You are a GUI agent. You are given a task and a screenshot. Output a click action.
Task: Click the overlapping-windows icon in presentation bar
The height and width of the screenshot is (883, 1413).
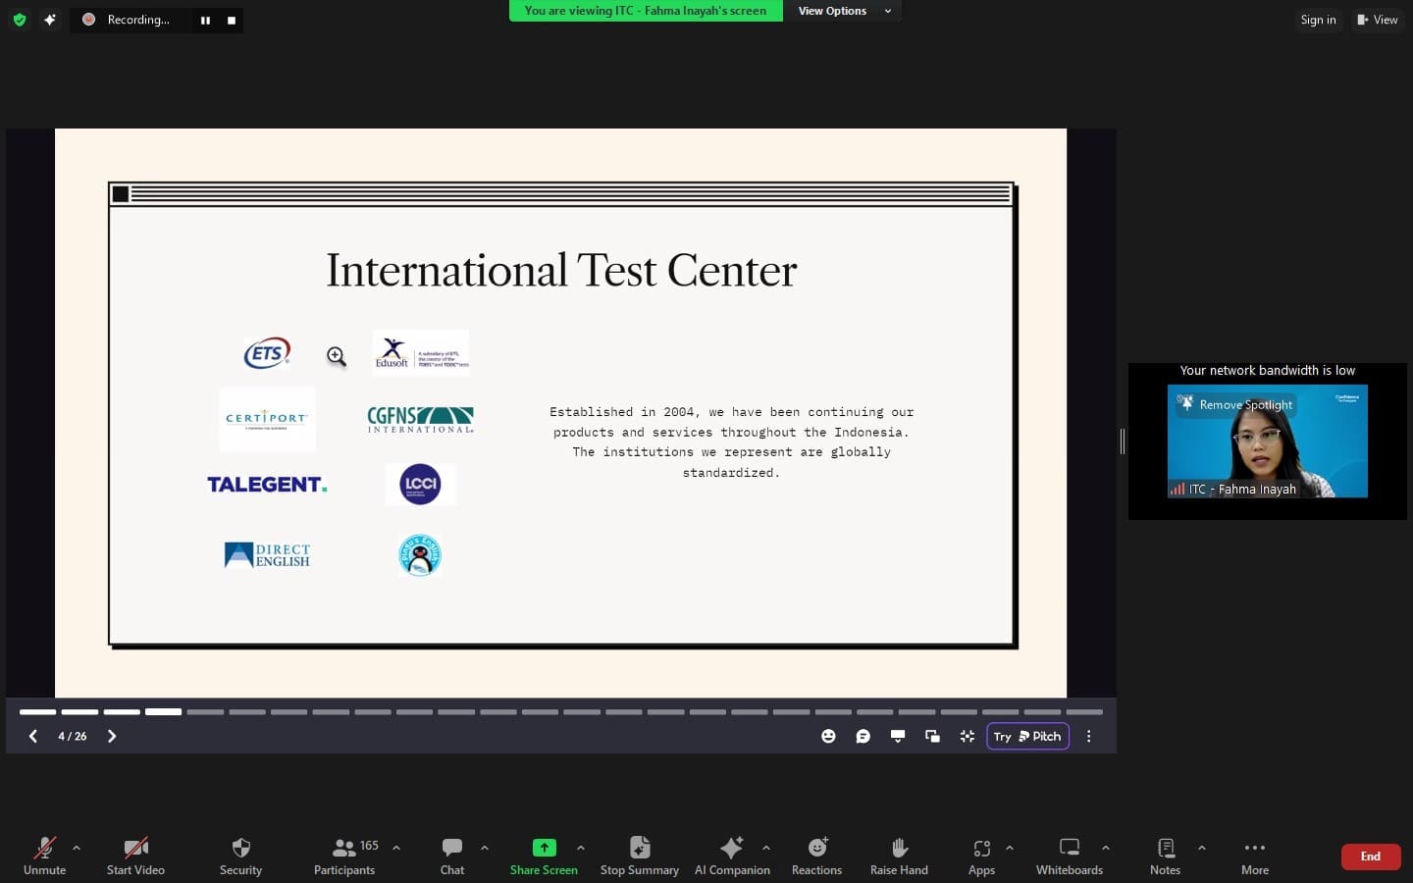(932, 736)
